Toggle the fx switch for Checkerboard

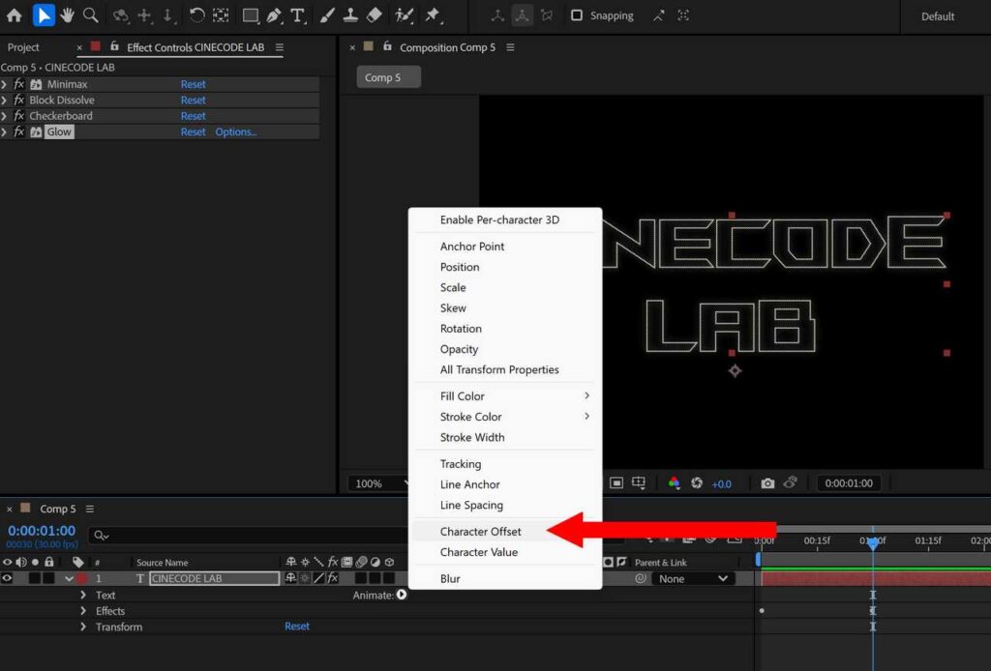tap(19, 115)
